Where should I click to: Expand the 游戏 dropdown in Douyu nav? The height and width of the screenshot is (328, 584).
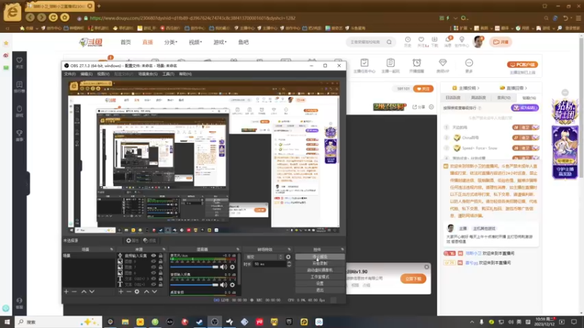click(x=220, y=42)
